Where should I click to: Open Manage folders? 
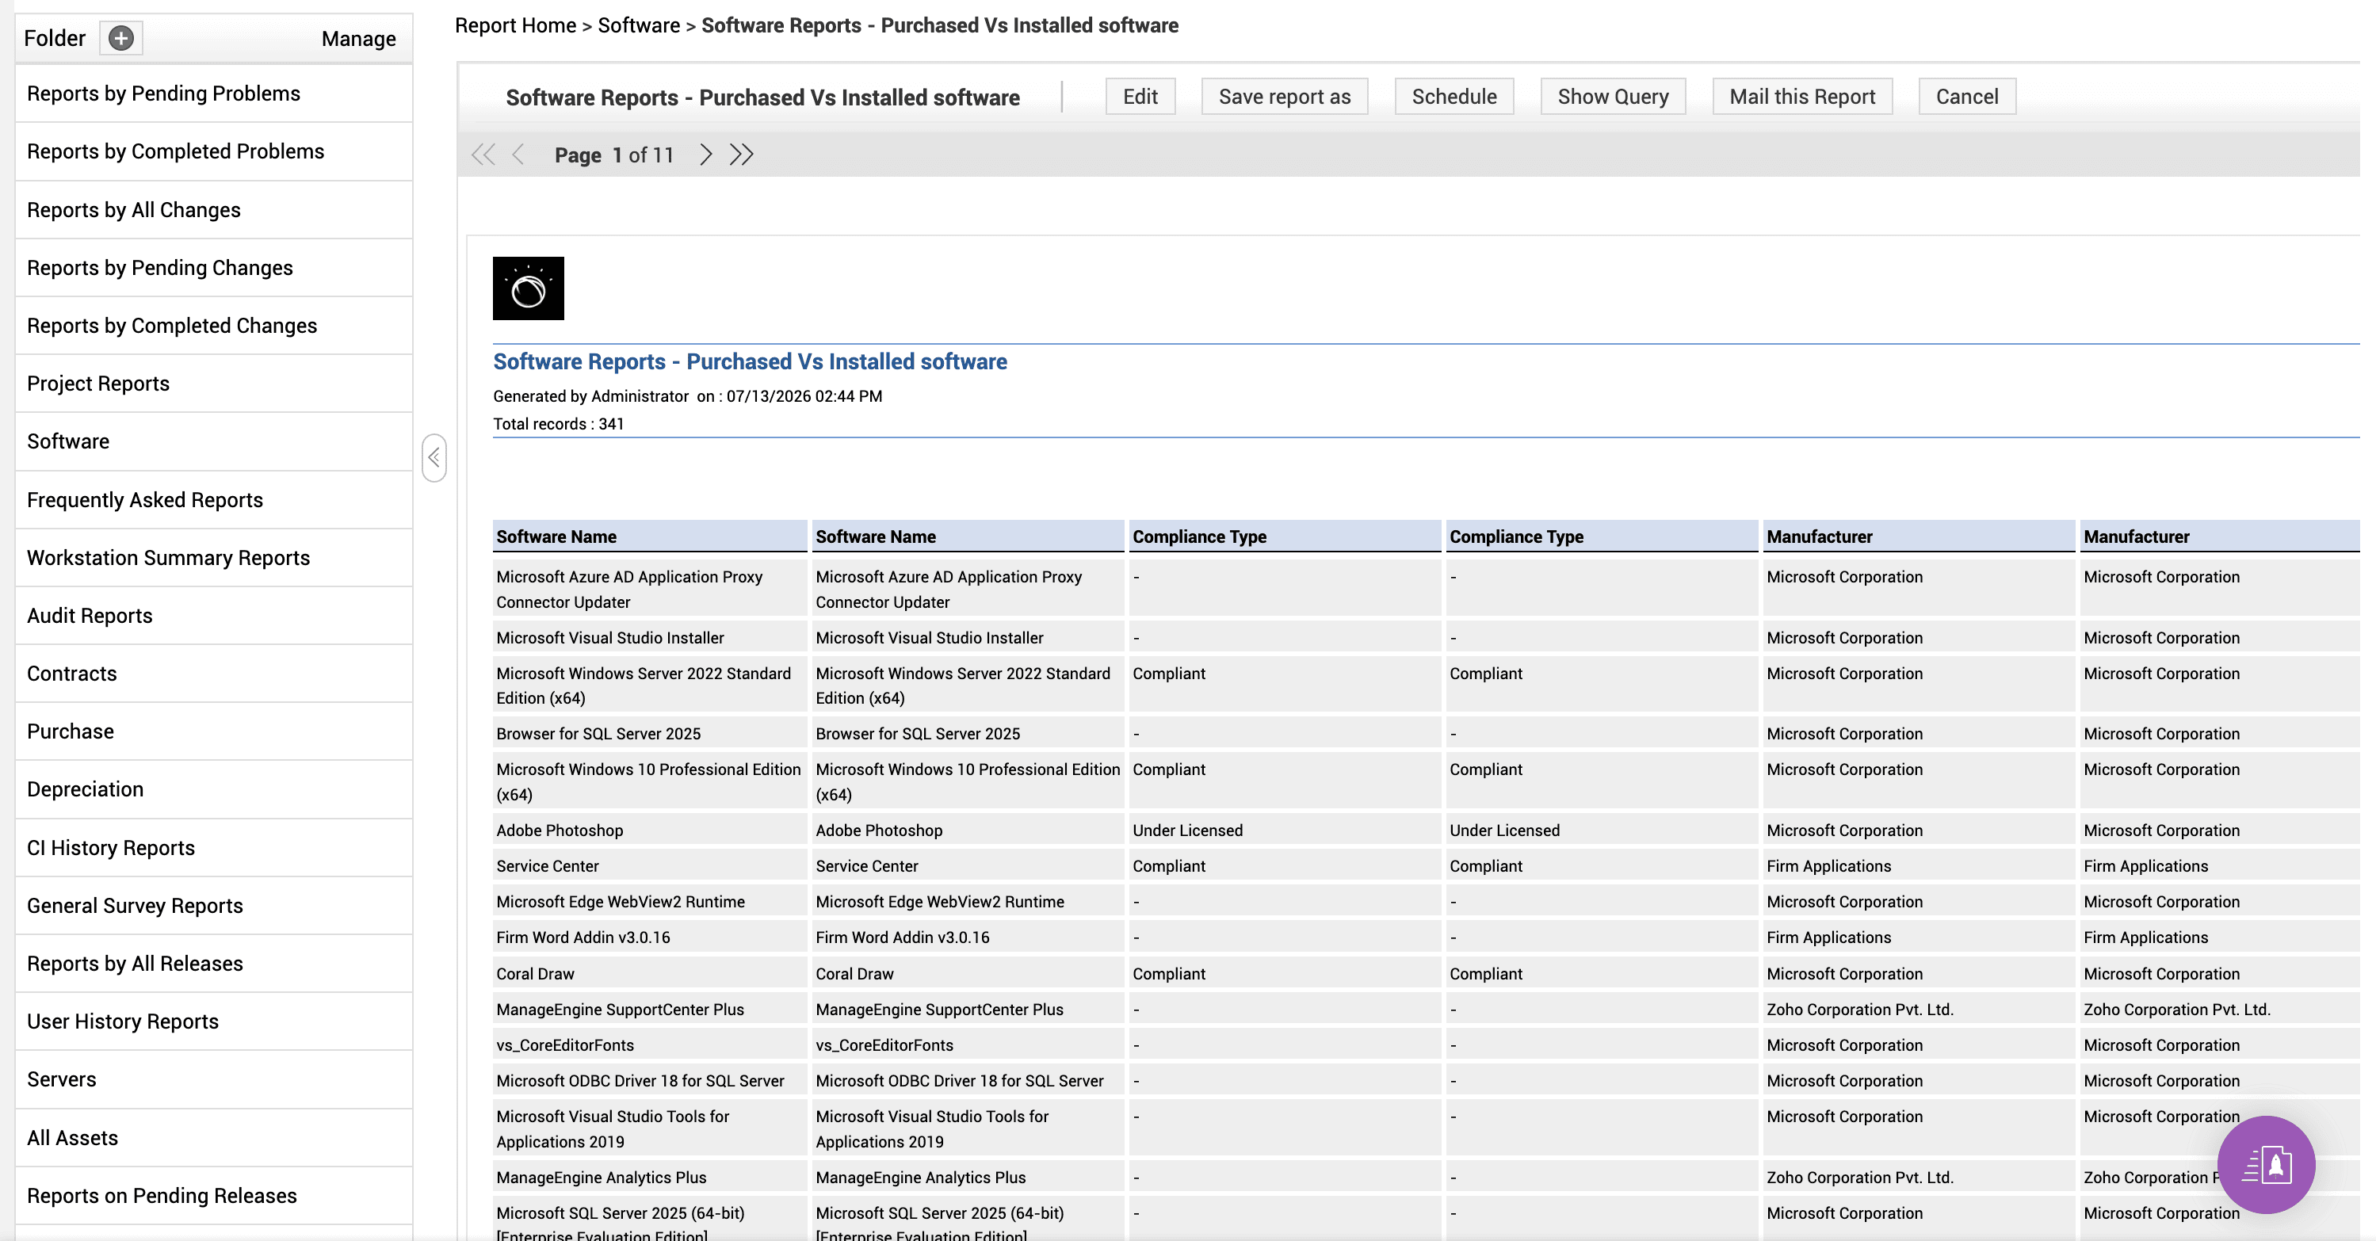click(x=359, y=39)
